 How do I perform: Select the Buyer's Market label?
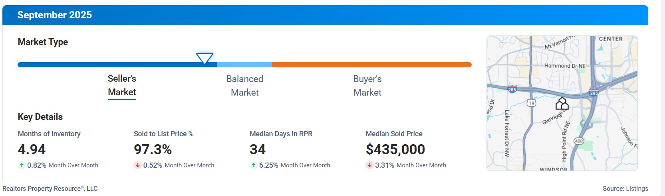pos(367,86)
